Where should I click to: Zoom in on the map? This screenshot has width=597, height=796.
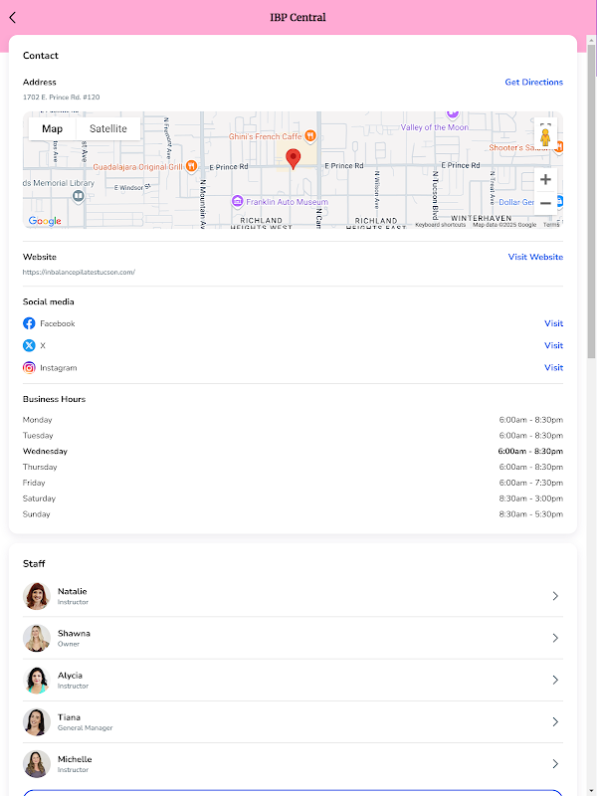(545, 179)
